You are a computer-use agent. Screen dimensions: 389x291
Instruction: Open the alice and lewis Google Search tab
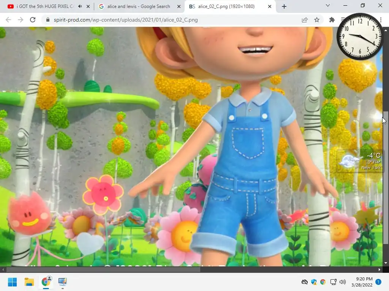coord(138,6)
